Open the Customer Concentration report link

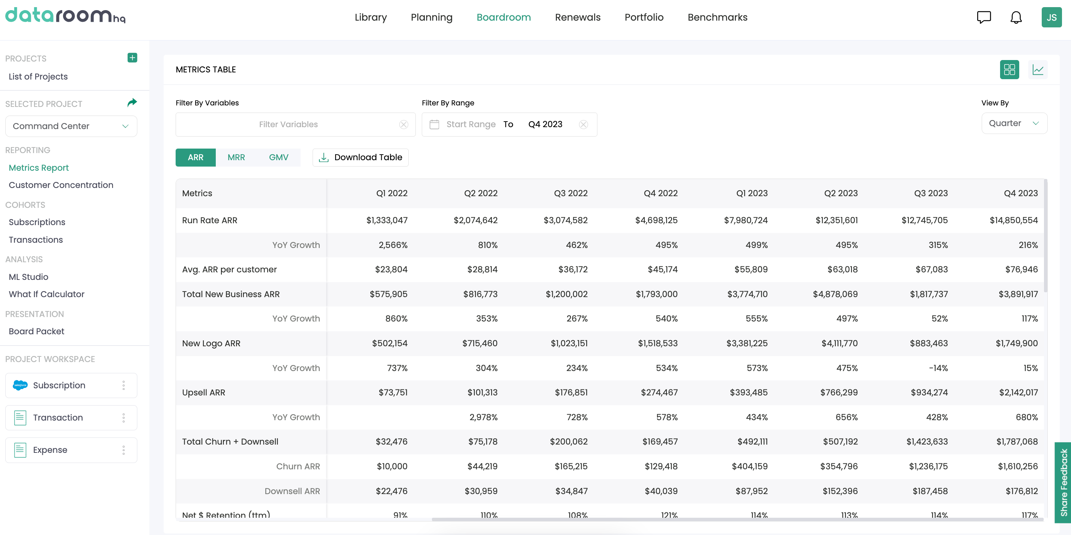point(61,185)
